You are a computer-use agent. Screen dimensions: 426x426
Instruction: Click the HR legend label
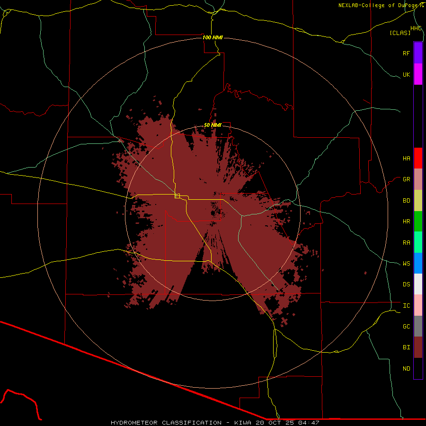(x=407, y=222)
